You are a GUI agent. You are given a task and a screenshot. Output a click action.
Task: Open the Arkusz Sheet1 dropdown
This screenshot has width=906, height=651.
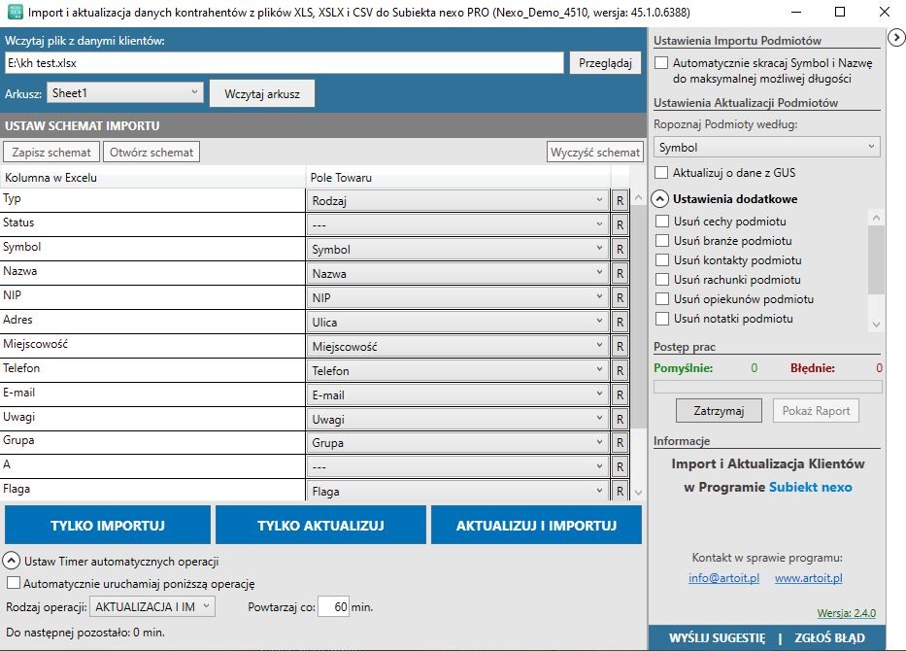point(125,93)
